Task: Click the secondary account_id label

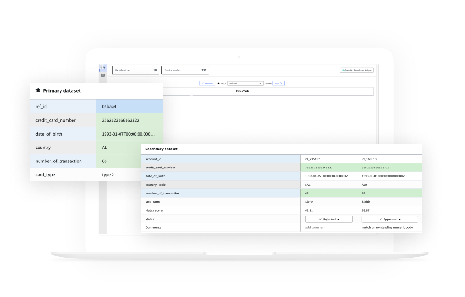Action: pyautogui.click(x=153, y=159)
